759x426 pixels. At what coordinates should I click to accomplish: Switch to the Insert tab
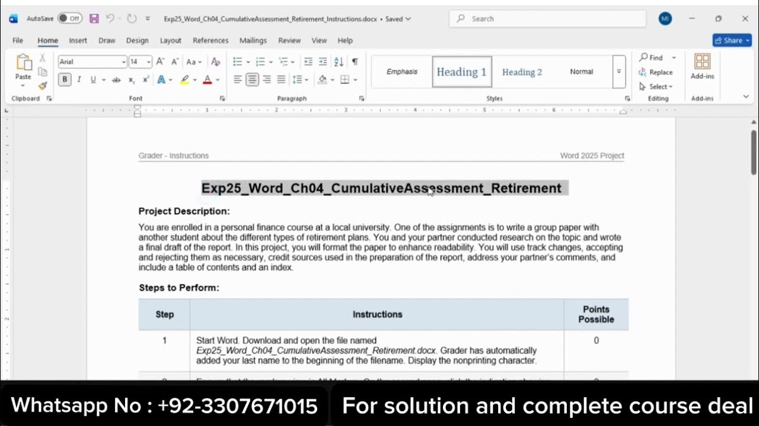tap(78, 40)
